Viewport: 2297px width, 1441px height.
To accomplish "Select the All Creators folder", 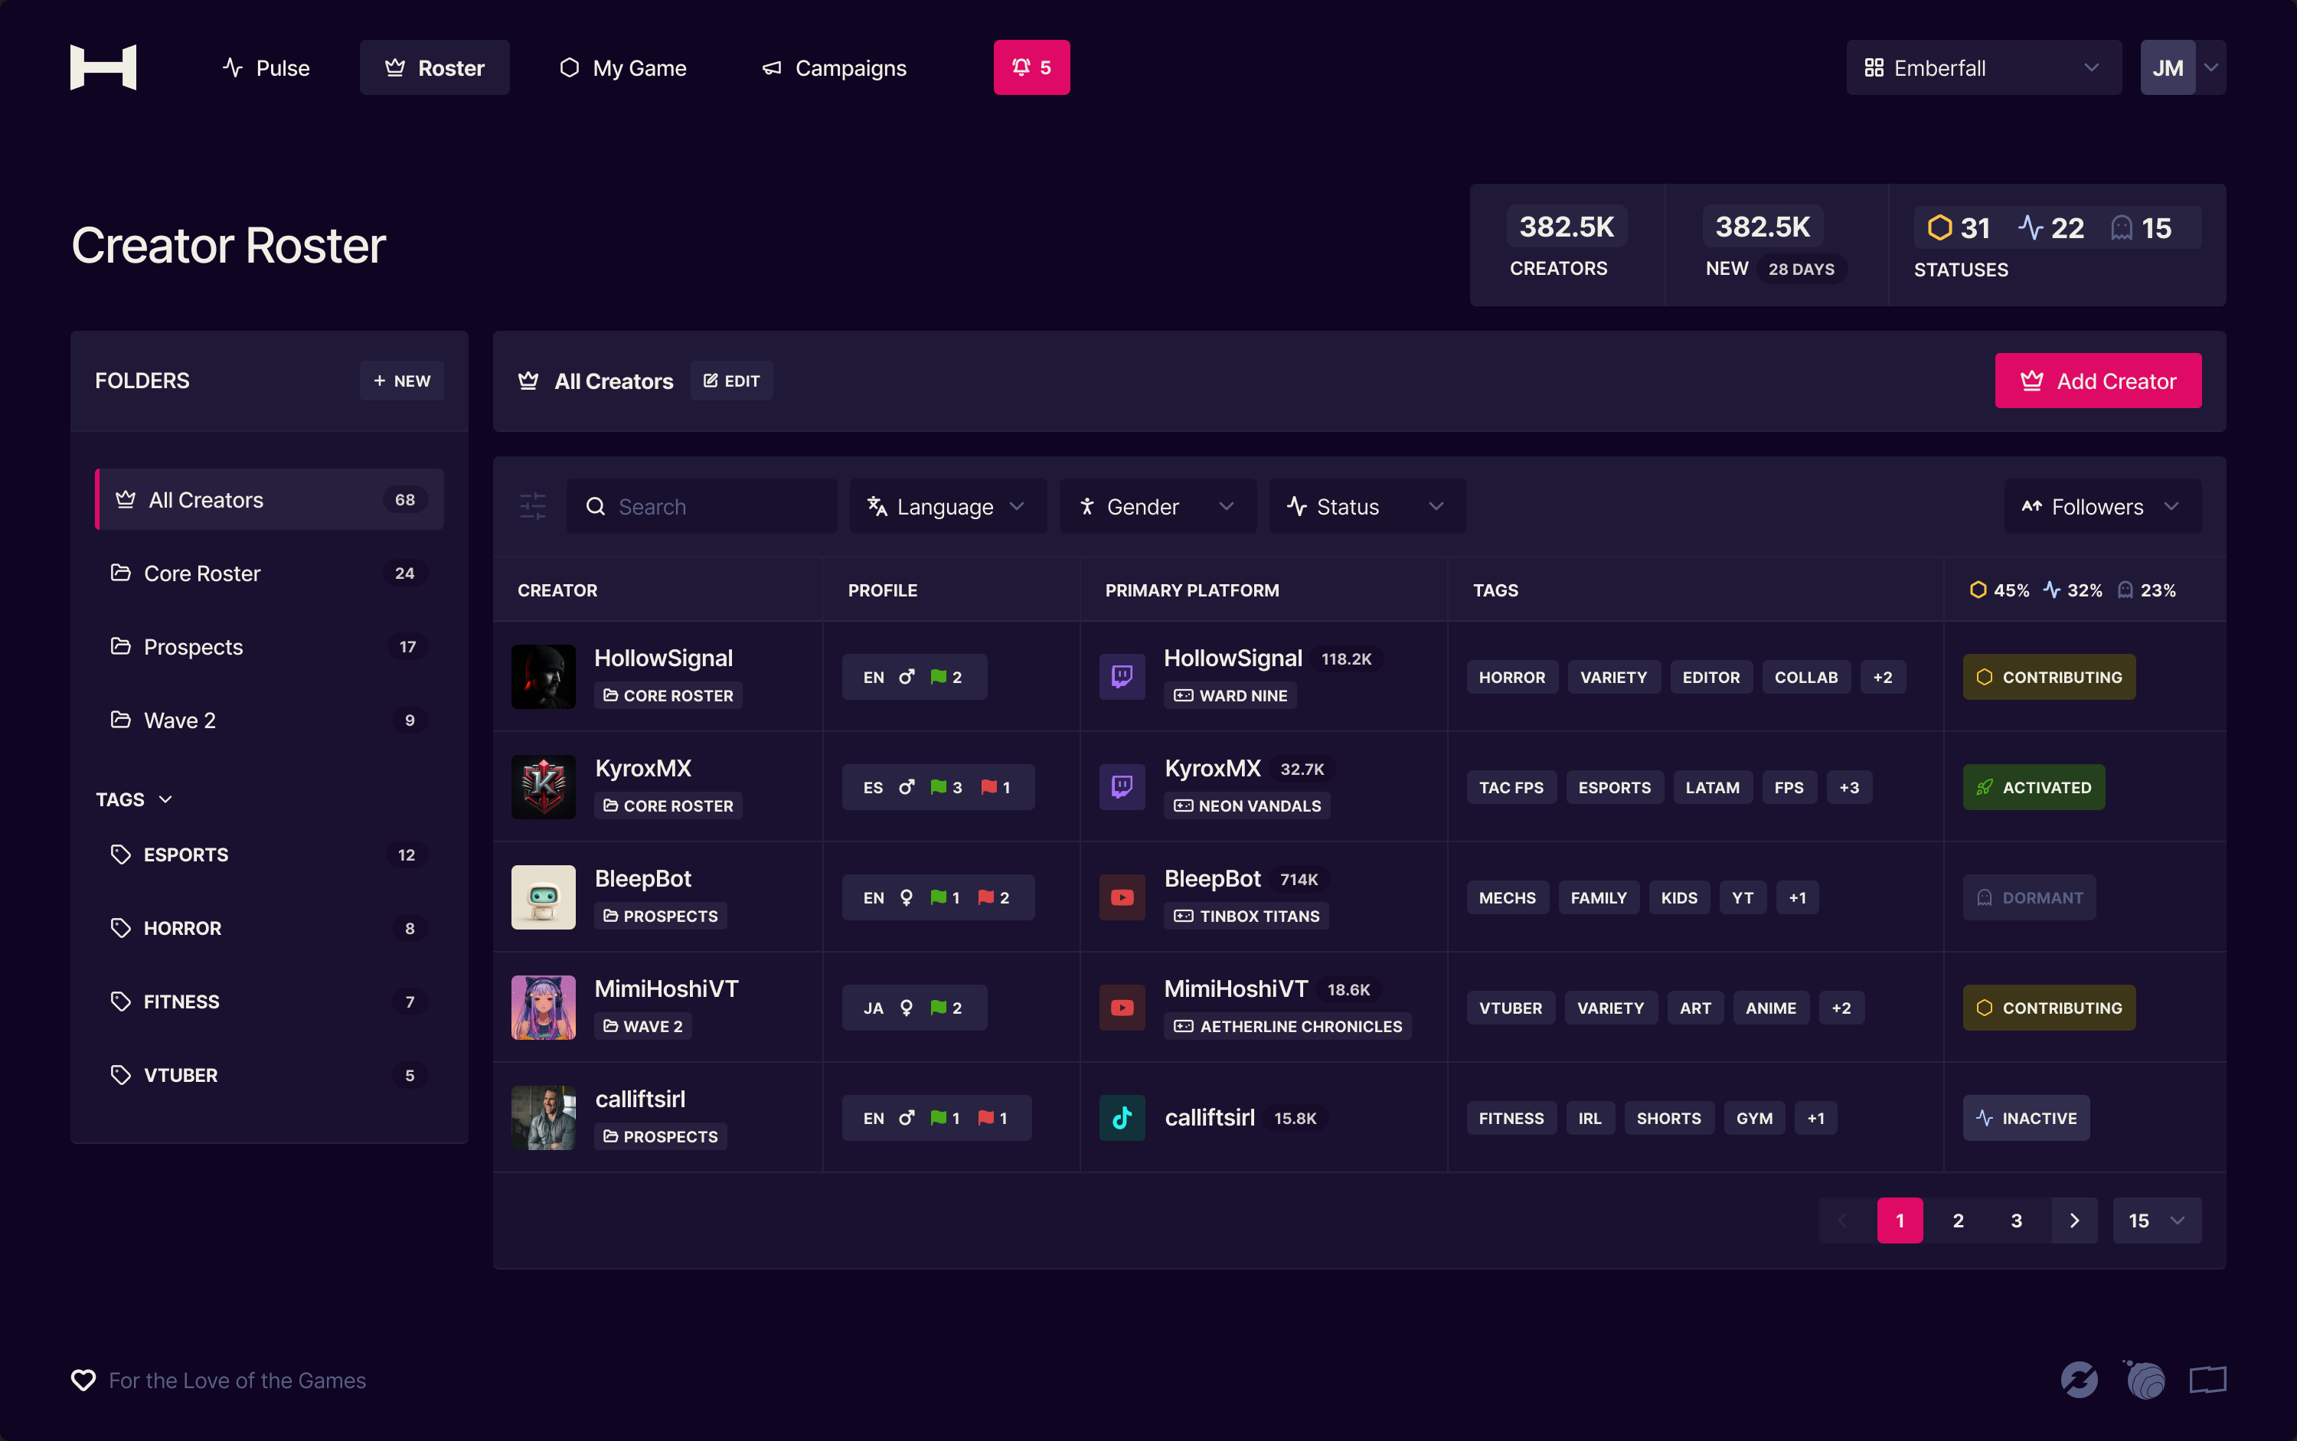I will pyautogui.click(x=270, y=499).
